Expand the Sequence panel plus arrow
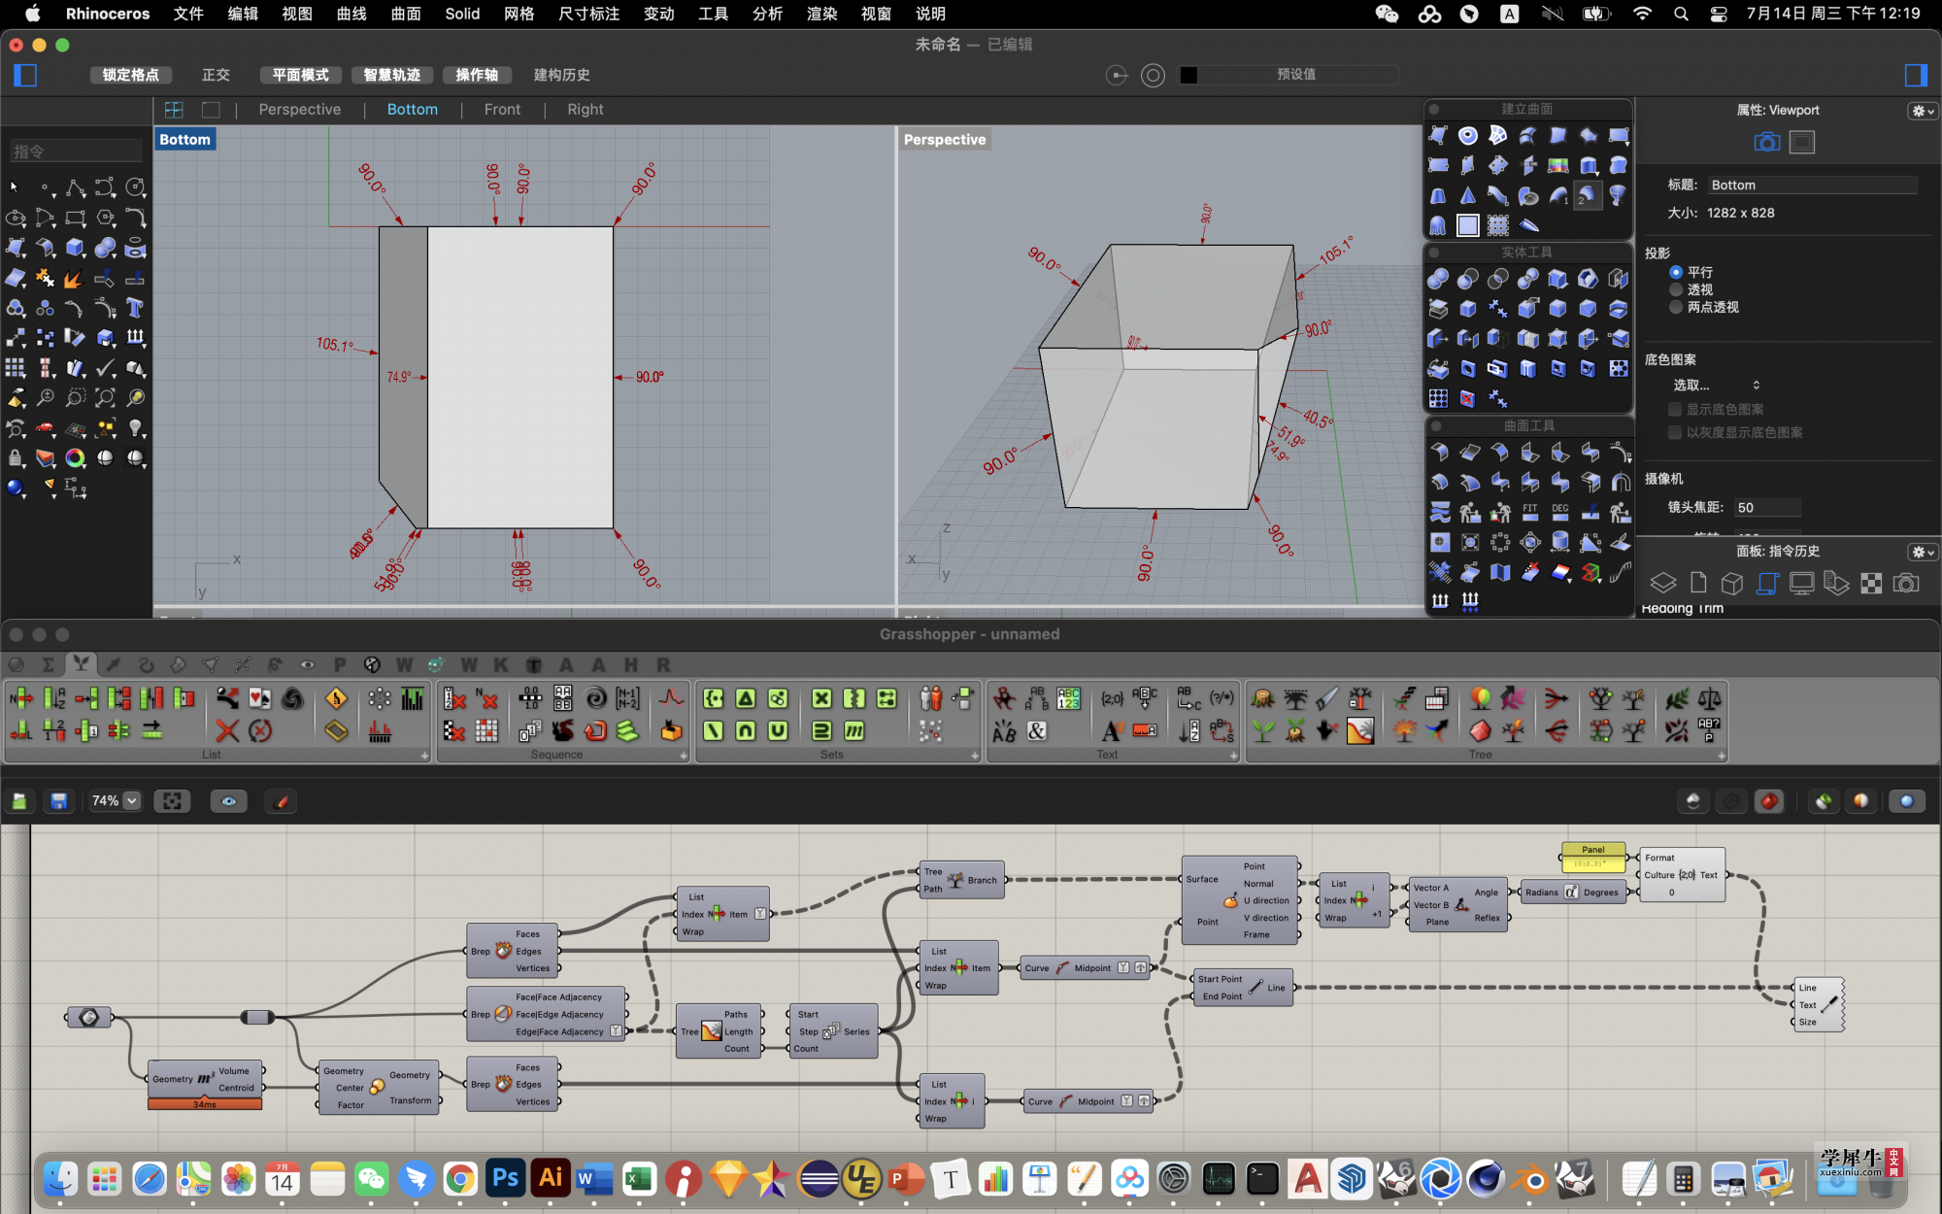 pos(683,755)
